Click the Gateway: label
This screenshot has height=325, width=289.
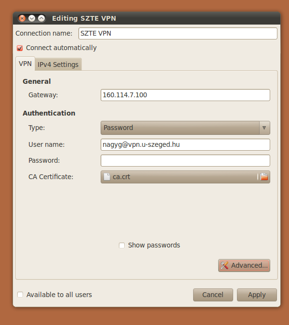(x=43, y=95)
